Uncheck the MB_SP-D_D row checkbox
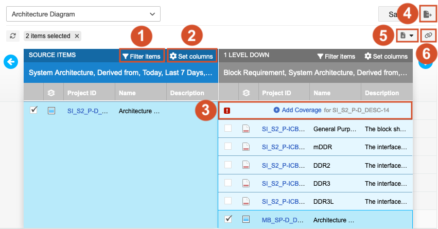The width and height of the screenshot is (438, 229). pos(228,219)
